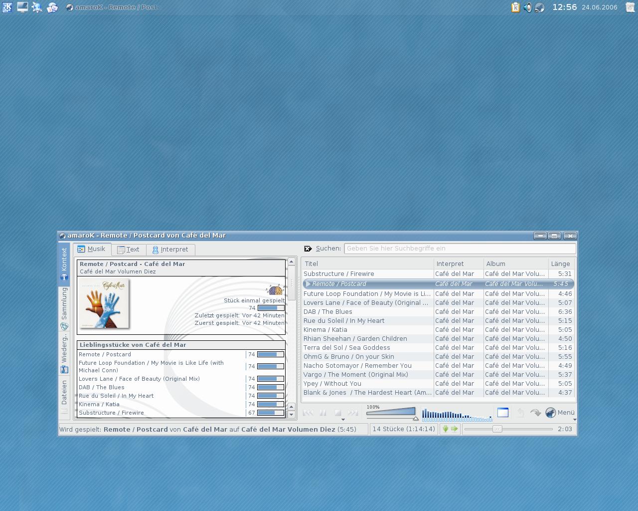
Task: Click the redo playlist arrow
Action: (x=535, y=413)
